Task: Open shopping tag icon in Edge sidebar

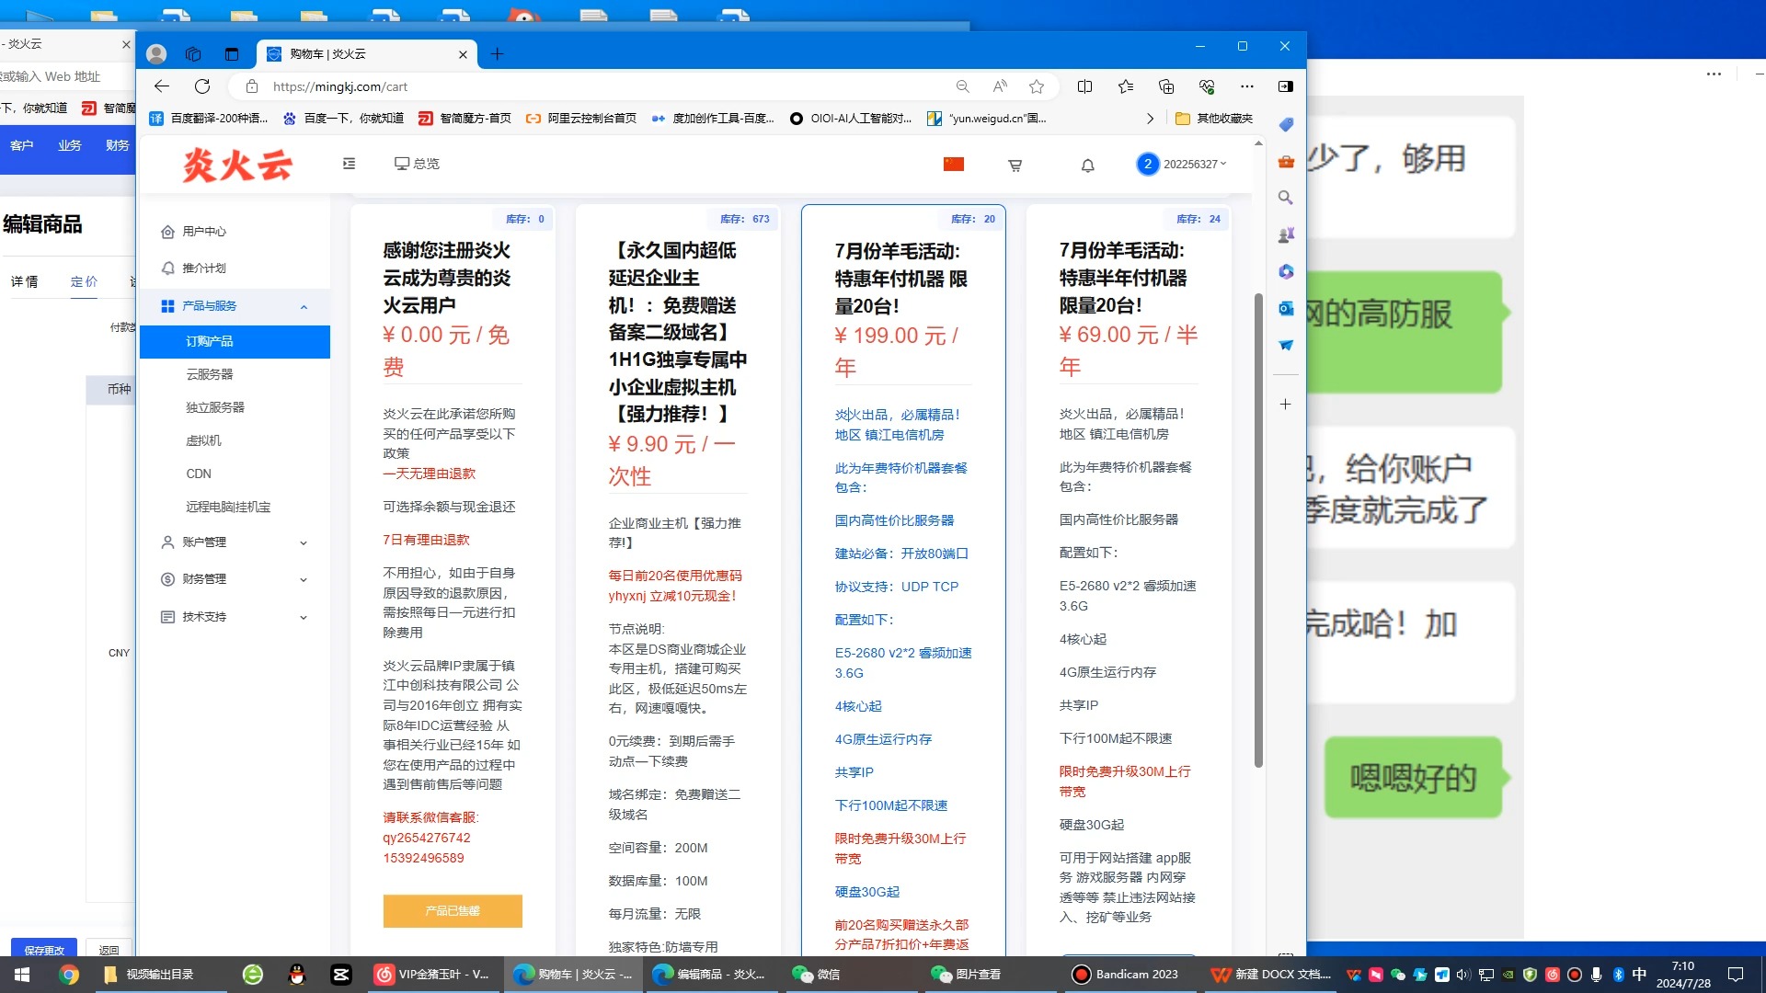Action: [x=1286, y=124]
